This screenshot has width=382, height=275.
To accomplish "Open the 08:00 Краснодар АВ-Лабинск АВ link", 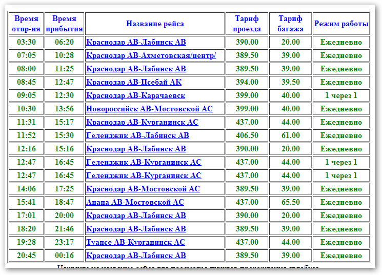I will tap(136, 69).
